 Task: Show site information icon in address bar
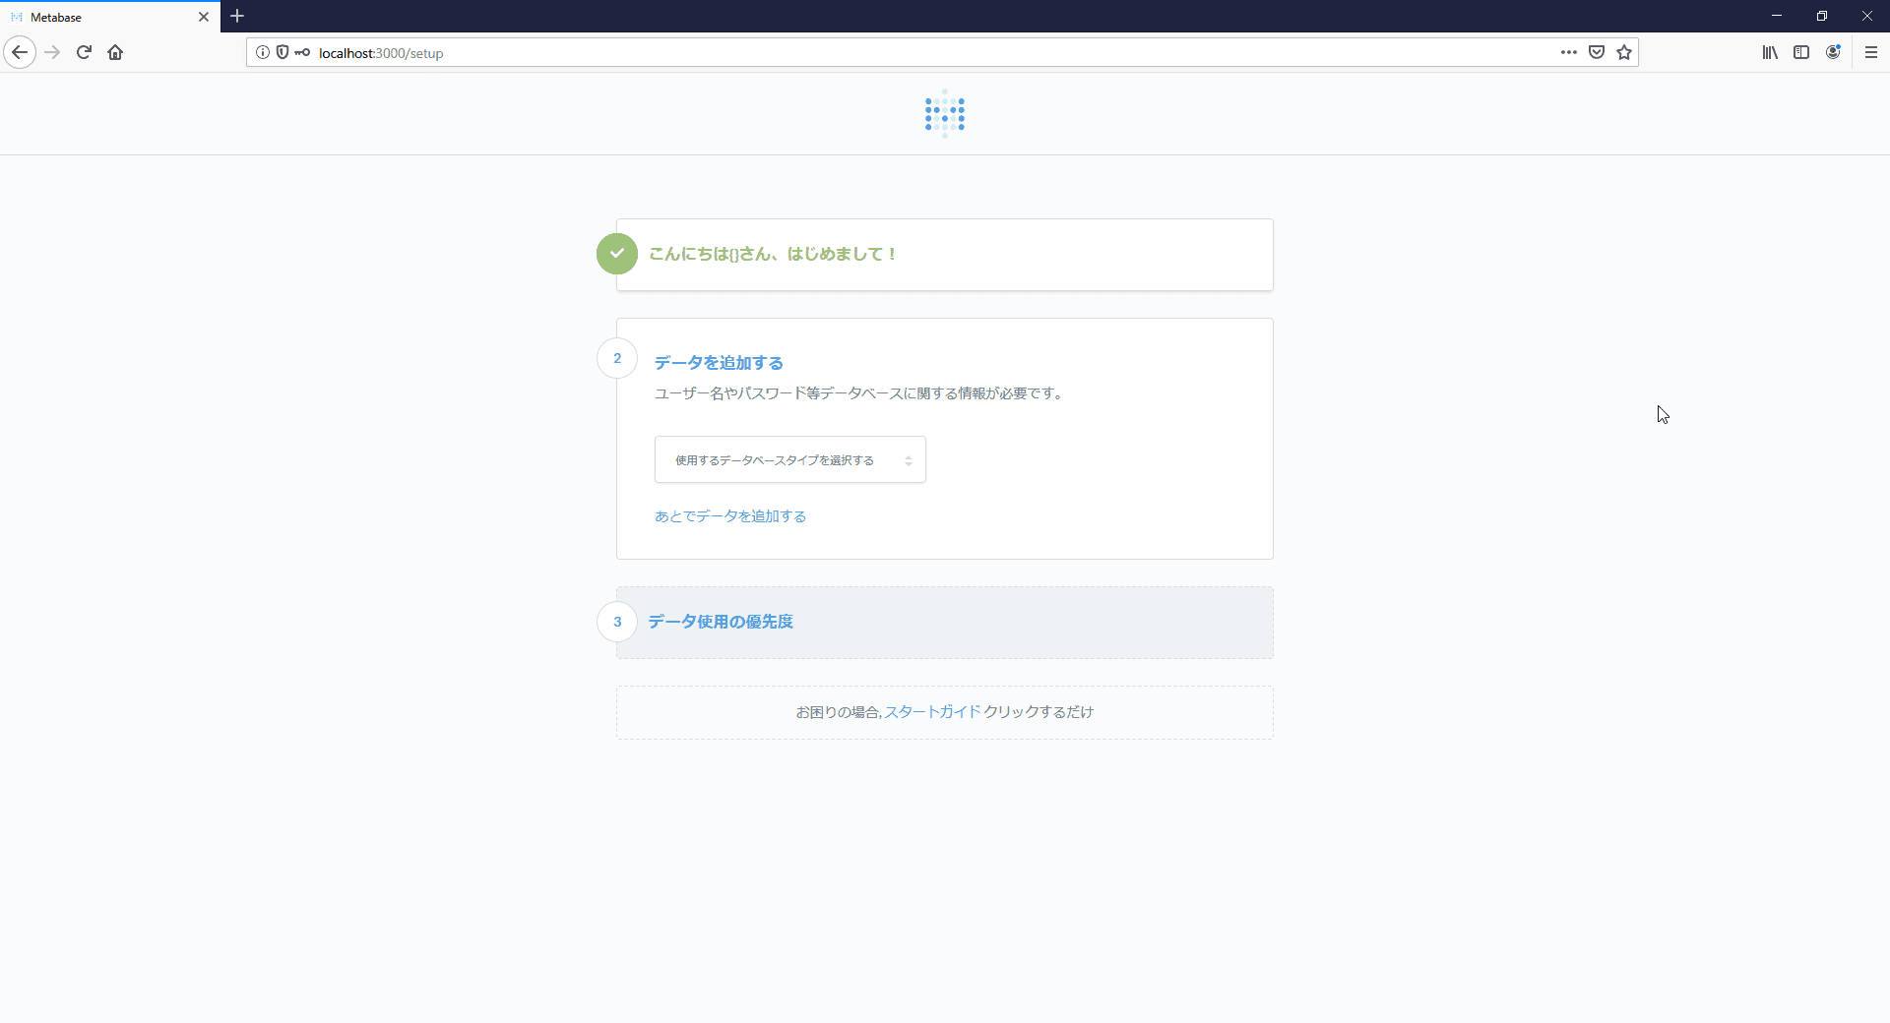point(263,52)
